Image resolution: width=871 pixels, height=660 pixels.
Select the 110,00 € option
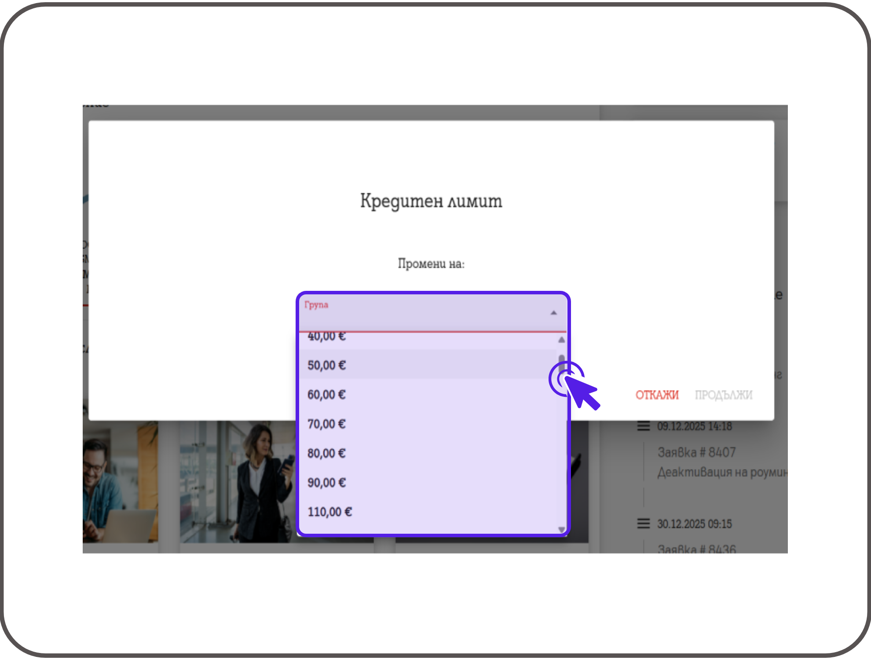click(x=329, y=512)
